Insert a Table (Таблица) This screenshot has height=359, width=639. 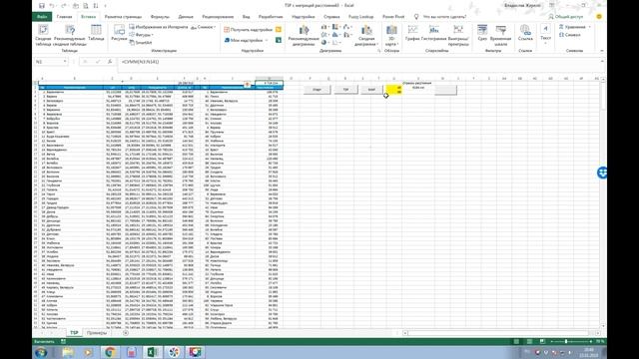96,33
